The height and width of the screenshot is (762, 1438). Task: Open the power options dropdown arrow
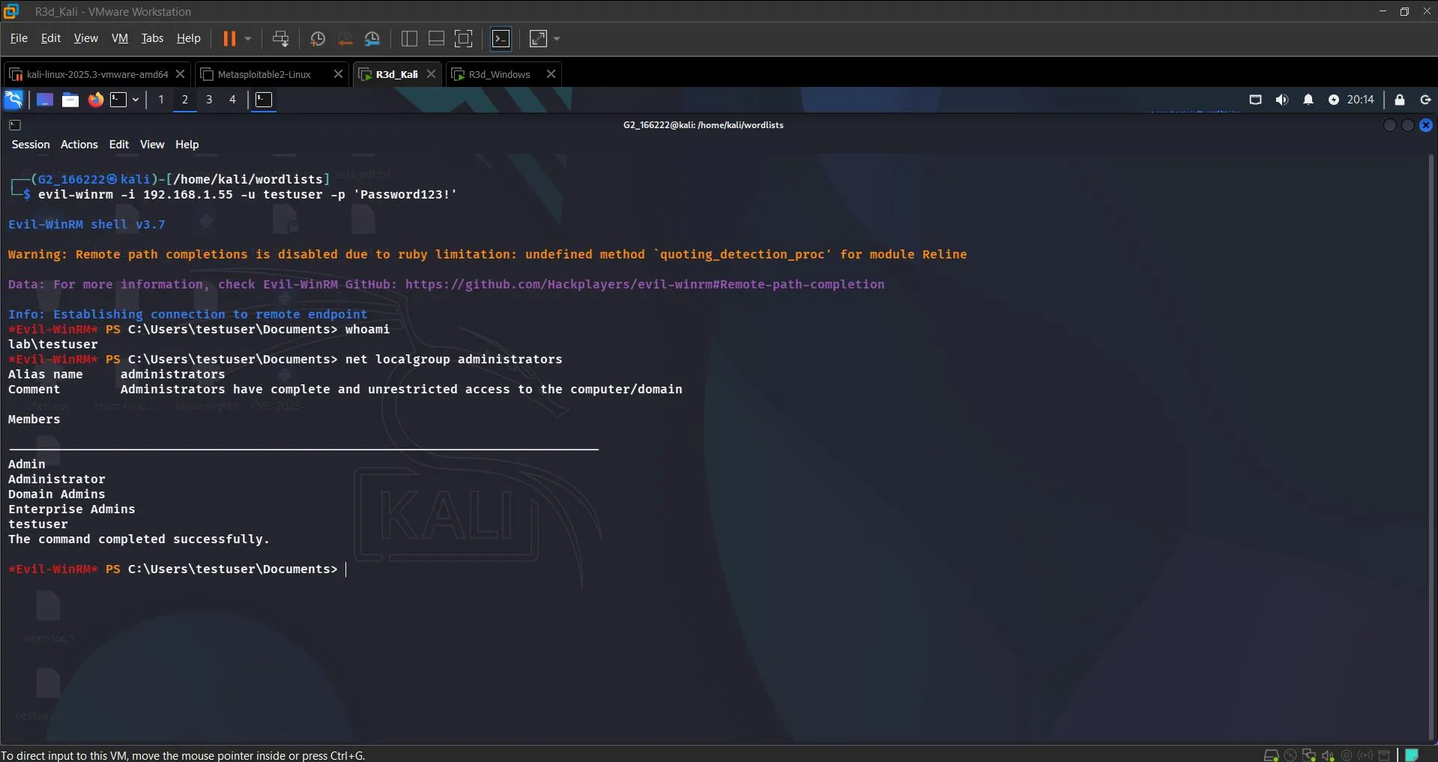248,38
